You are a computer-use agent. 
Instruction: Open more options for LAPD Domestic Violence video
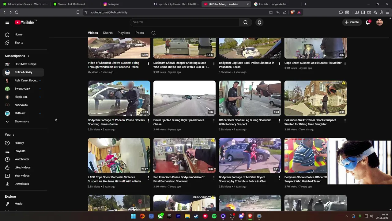[149, 178]
